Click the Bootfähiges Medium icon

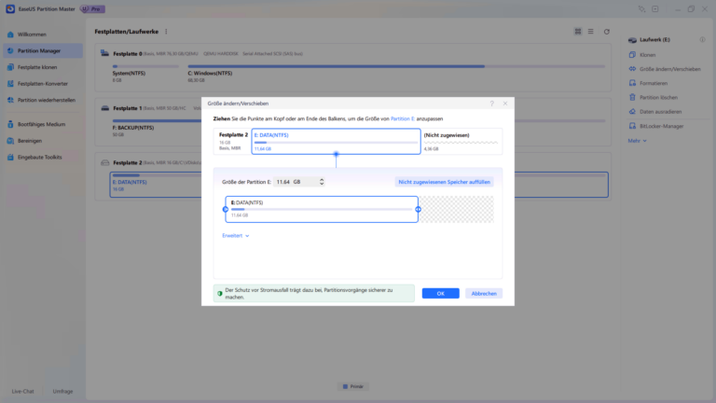click(x=10, y=124)
